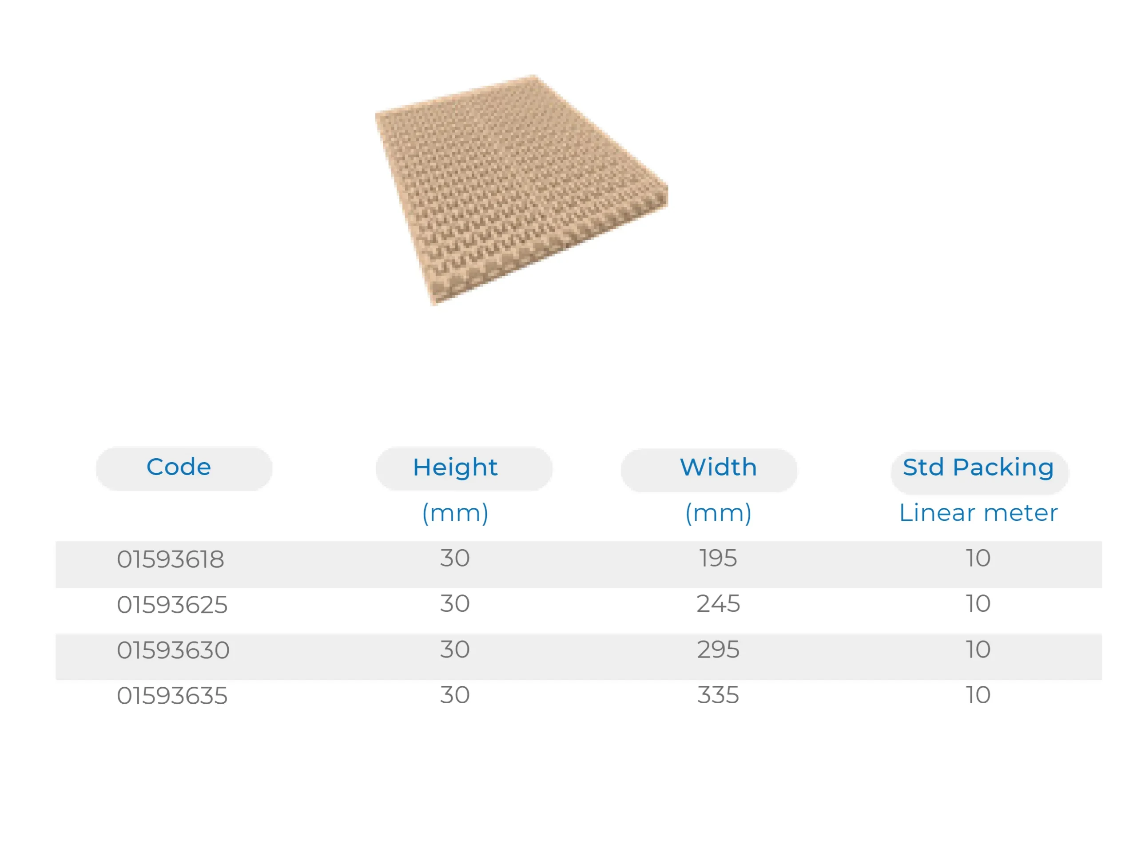This screenshot has width=1137, height=844.
Task: Click height value 30 in the 01593618 row
Action: coord(455,558)
